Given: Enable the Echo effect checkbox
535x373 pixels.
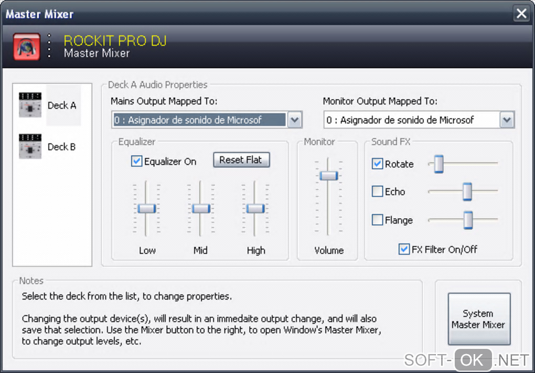Looking at the screenshot, I should click(x=377, y=191).
